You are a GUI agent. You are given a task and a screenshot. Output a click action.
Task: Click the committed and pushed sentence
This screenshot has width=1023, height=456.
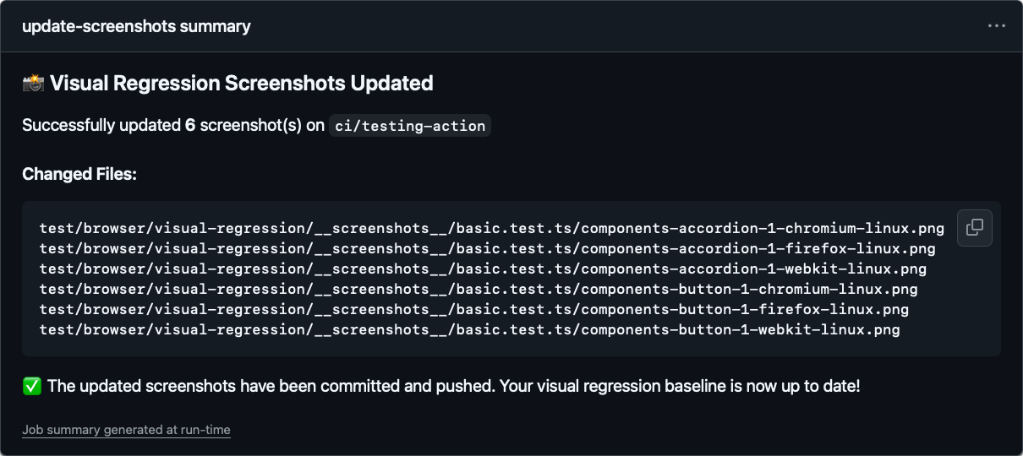271,386
